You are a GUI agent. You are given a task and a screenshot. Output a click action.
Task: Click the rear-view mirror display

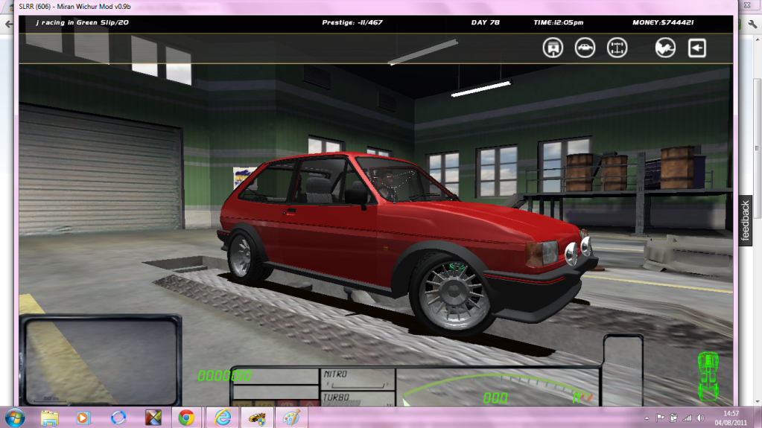click(101, 360)
